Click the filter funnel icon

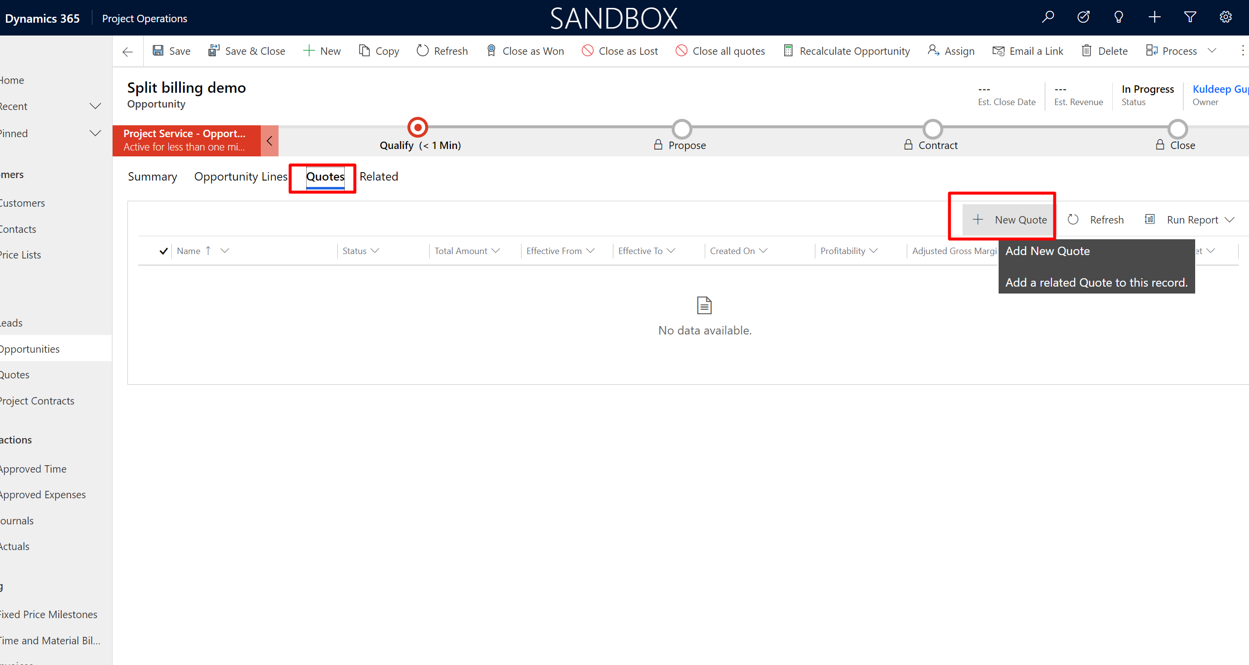1190,17
